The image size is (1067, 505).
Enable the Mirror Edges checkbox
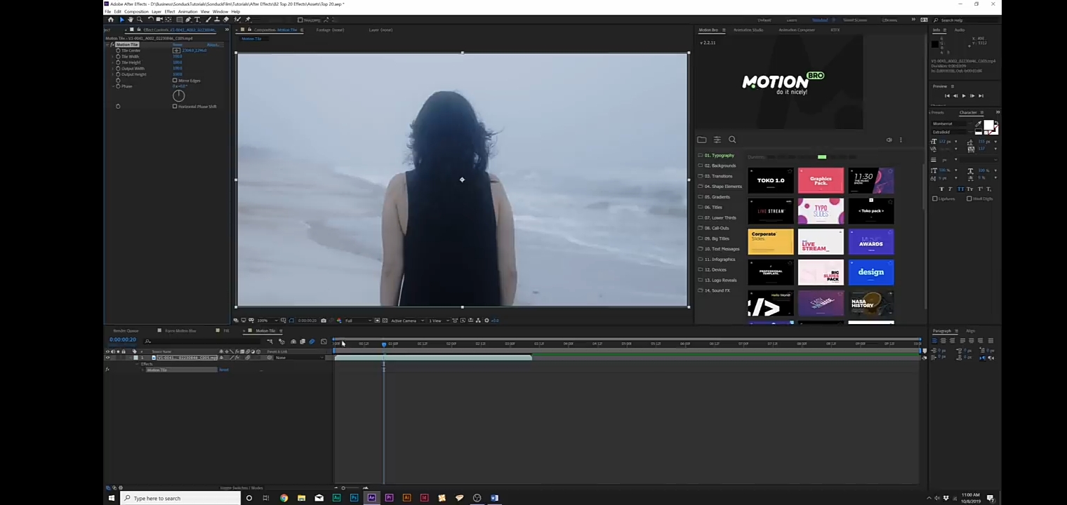pos(175,81)
